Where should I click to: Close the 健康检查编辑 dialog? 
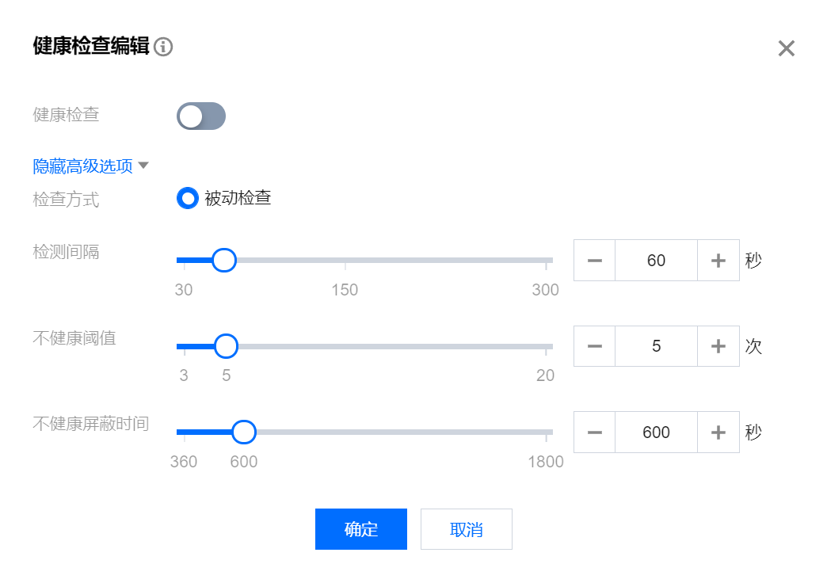click(x=786, y=48)
